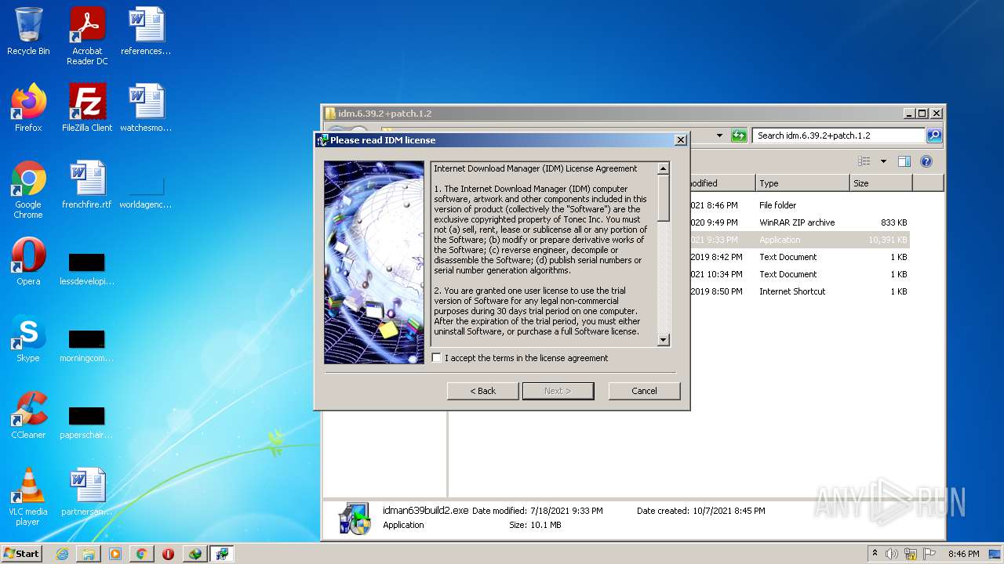Screen dimensions: 1004x564
Task: Switch to the installer taskbar button
Action: tap(222, 554)
